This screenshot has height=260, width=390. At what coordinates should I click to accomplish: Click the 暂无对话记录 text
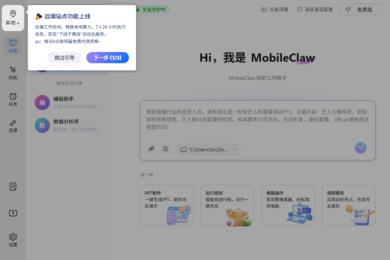coord(69,83)
